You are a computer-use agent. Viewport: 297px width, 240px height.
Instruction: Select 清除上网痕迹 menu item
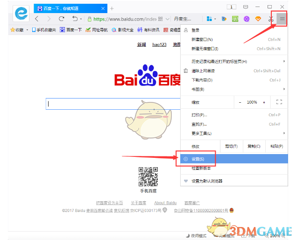[x=234, y=71]
